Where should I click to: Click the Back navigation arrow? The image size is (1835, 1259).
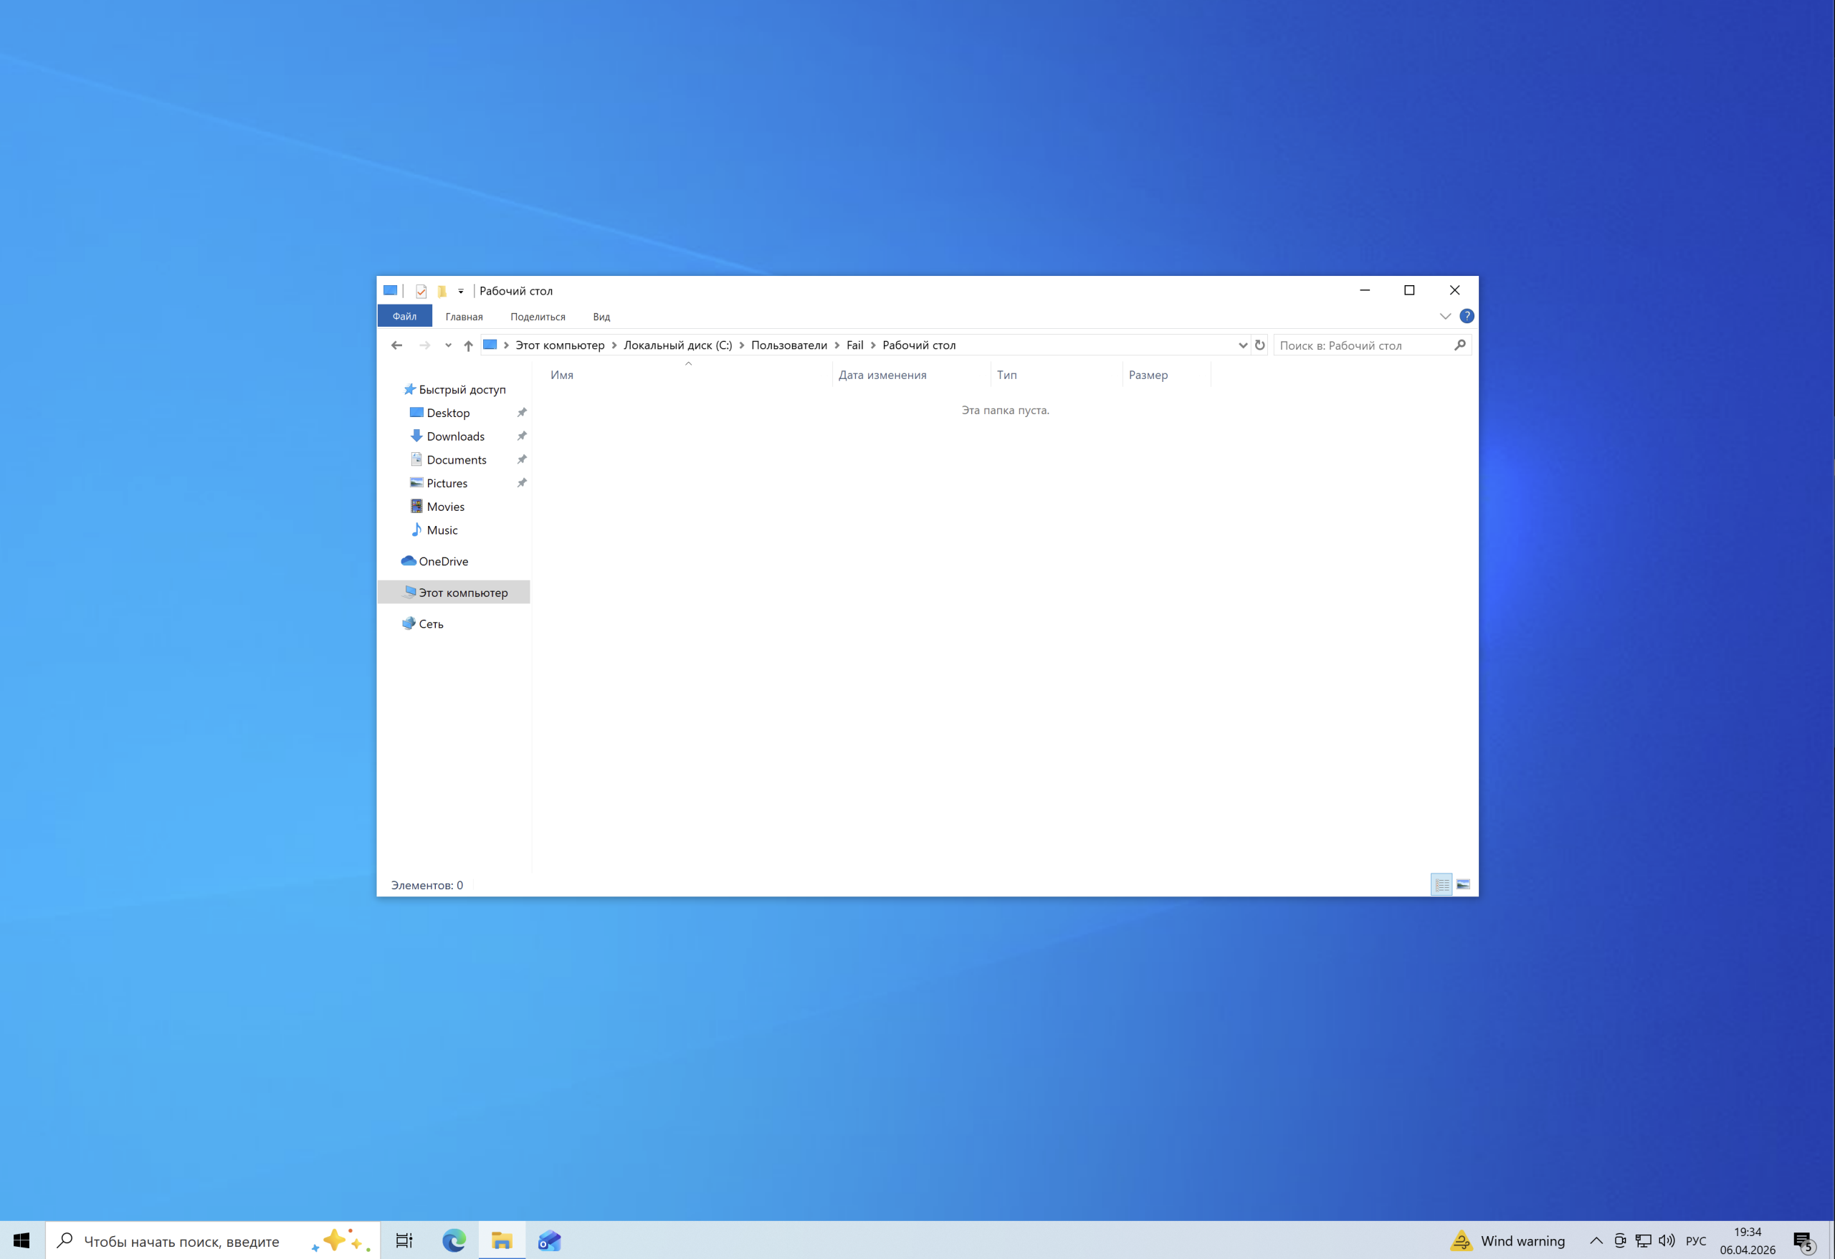[397, 345]
